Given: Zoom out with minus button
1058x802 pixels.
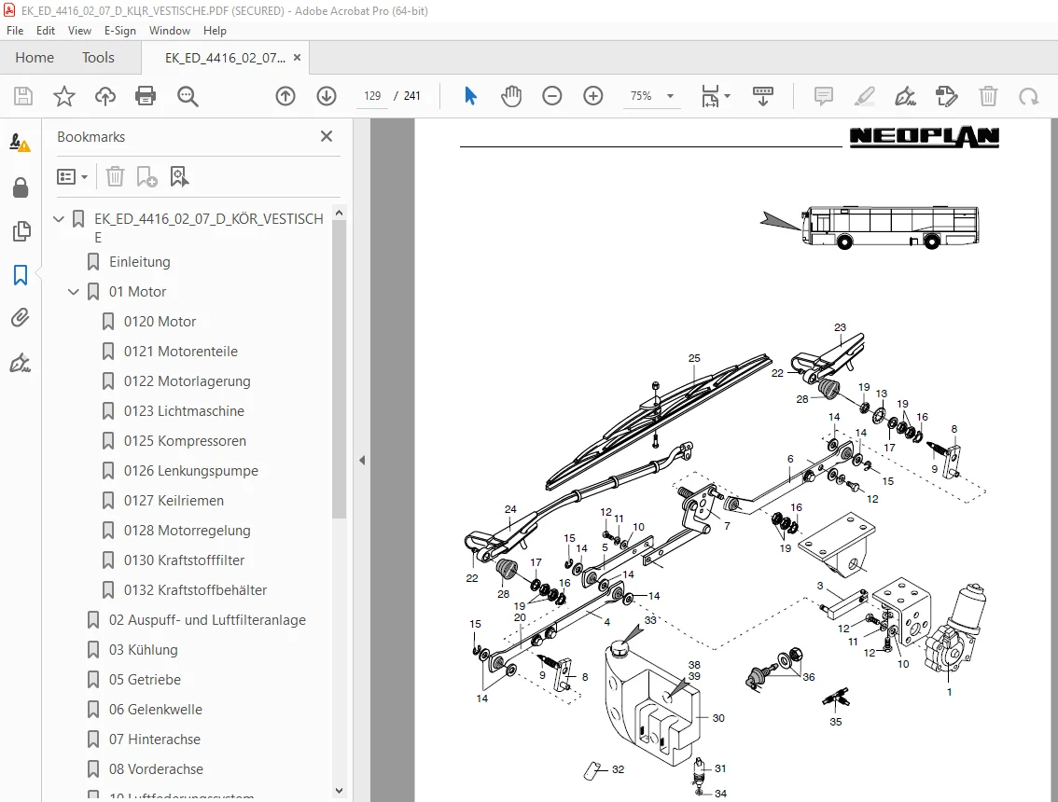Looking at the screenshot, I should [552, 96].
